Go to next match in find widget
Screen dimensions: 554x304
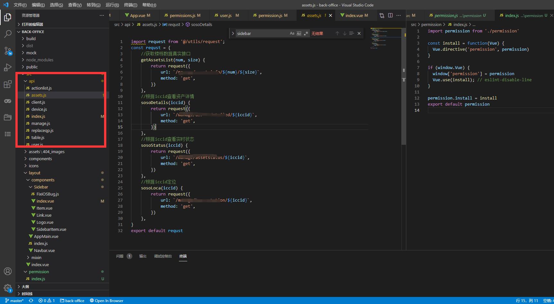344,33
